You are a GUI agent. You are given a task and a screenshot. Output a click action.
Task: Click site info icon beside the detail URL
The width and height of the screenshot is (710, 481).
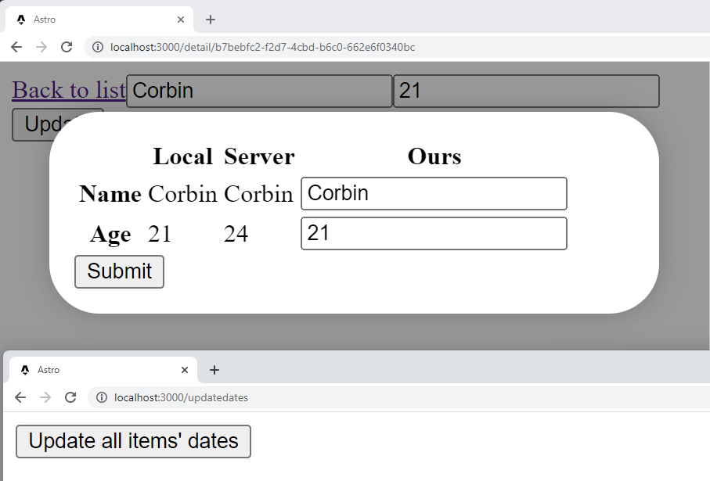(x=98, y=47)
